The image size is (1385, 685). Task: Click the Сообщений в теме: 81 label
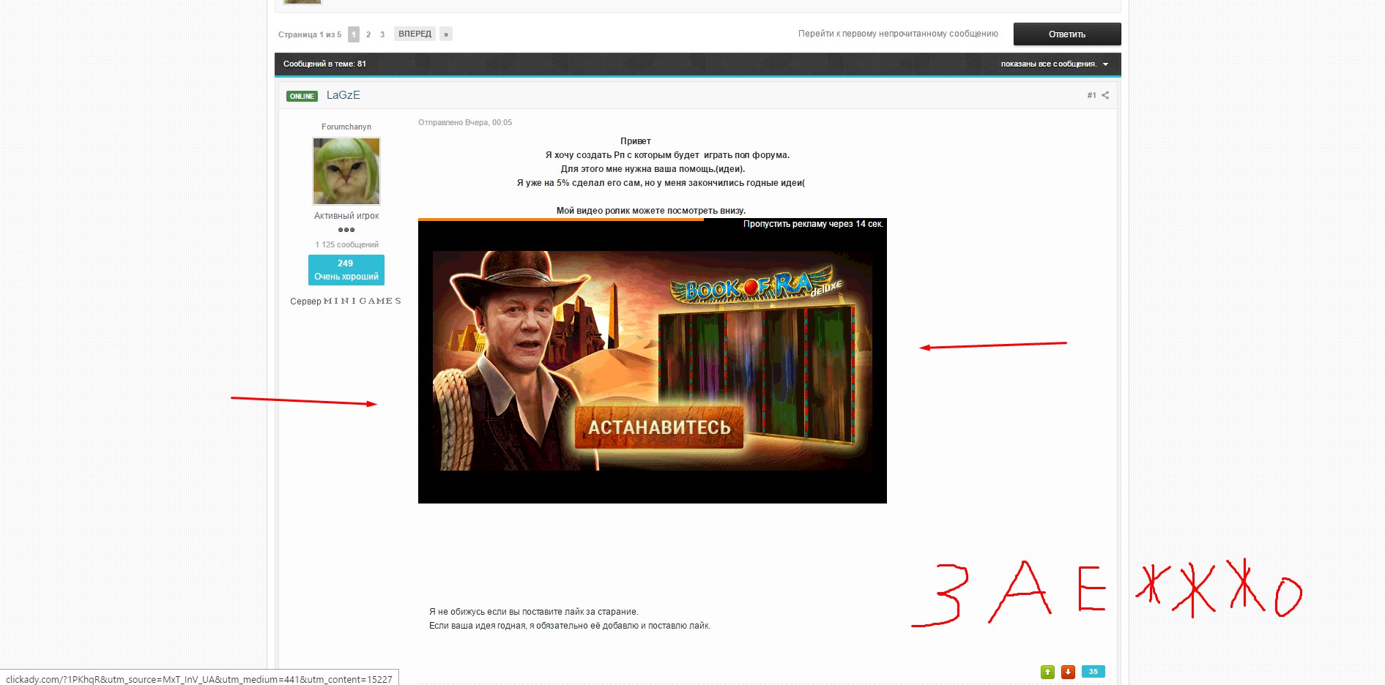(x=324, y=64)
